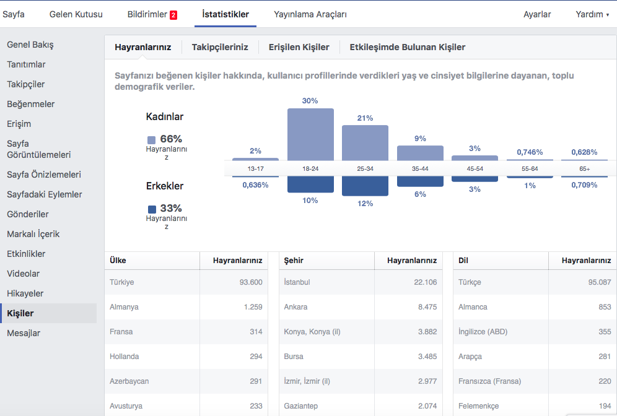Click the Ankara city row
Screen dimensions: 617x416
pyautogui.click(x=361, y=306)
